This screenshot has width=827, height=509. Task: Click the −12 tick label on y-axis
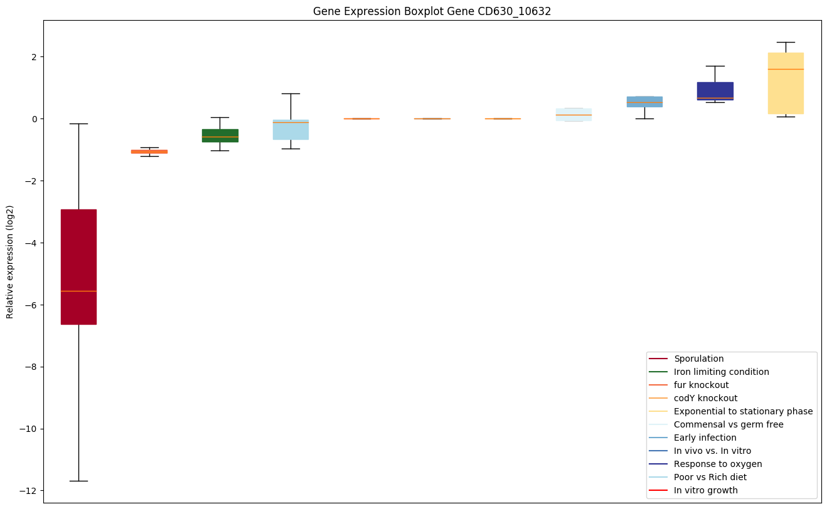[x=29, y=491]
